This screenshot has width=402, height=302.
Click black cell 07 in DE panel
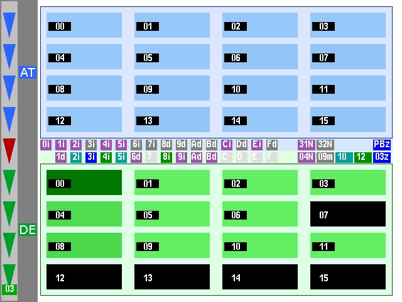[x=348, y=214]
